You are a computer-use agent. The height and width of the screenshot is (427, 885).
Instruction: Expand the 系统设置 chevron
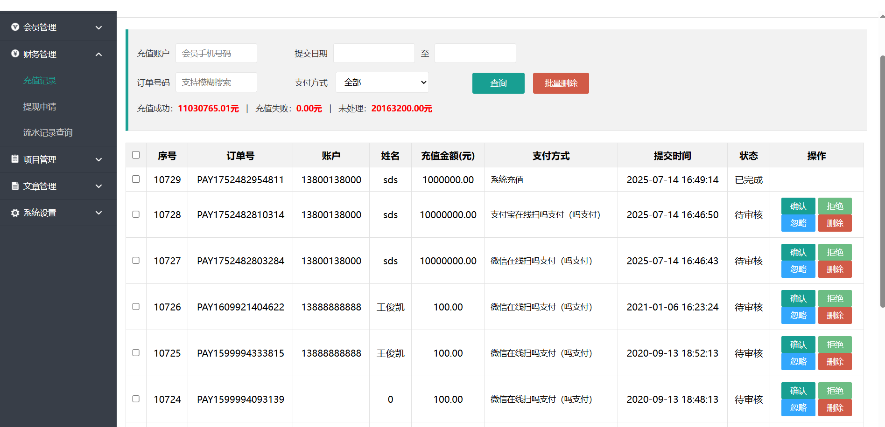point(99,213)
